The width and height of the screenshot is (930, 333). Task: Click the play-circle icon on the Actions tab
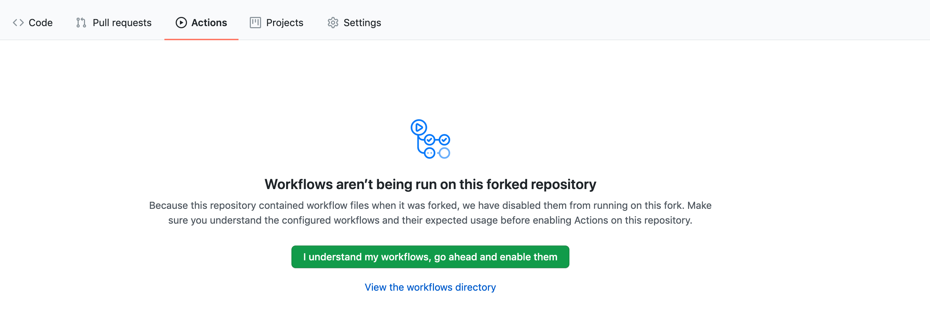click(x=181, y=22)
